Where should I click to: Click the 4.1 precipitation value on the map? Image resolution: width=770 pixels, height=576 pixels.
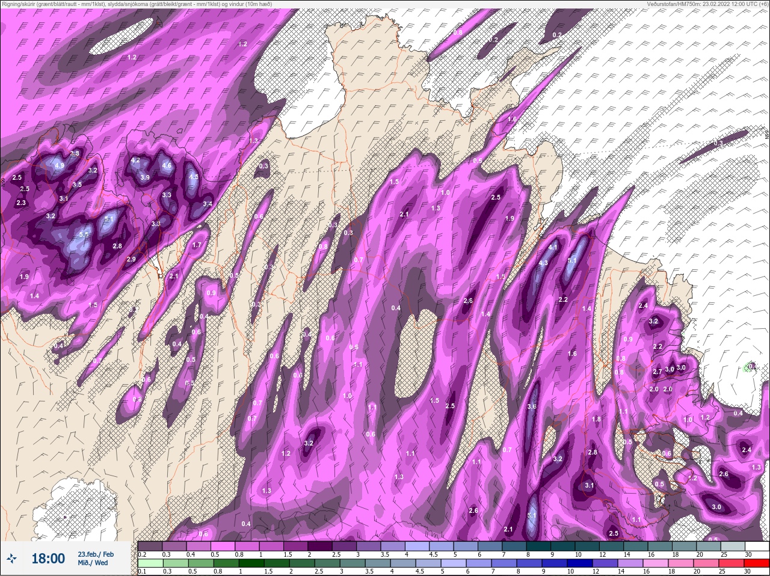point(553,247)
